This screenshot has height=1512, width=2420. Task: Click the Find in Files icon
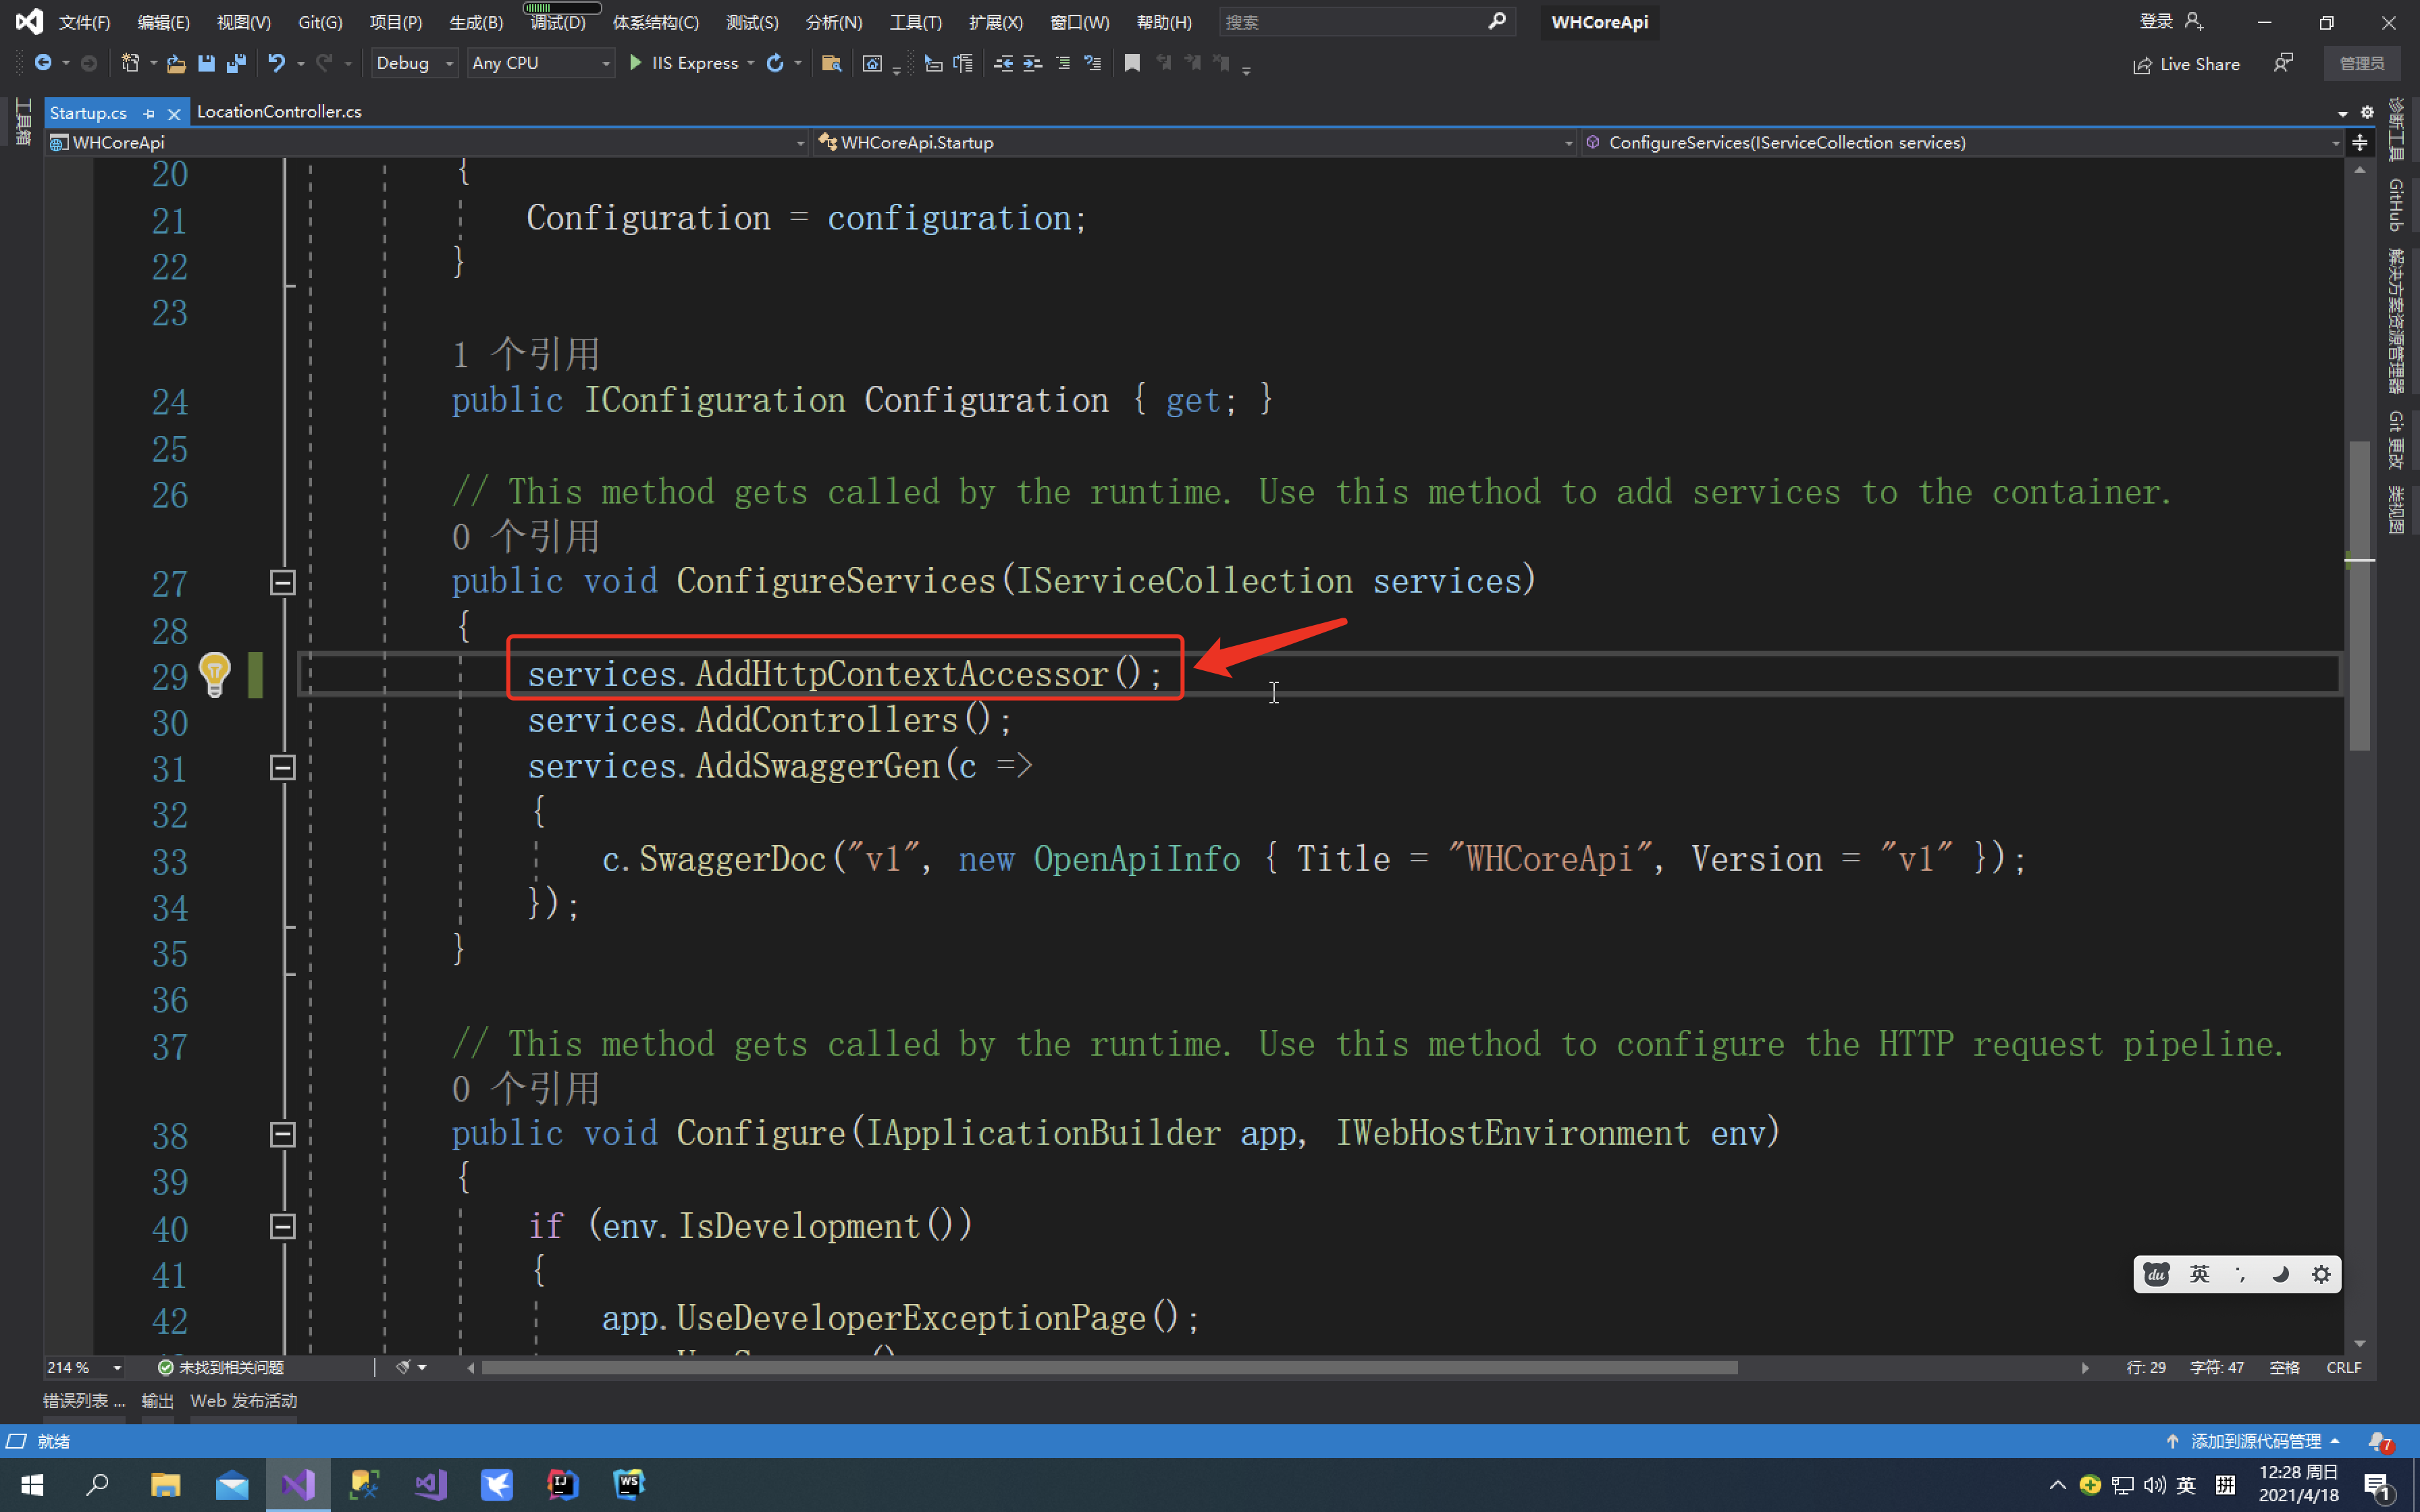tap(830, 63)
